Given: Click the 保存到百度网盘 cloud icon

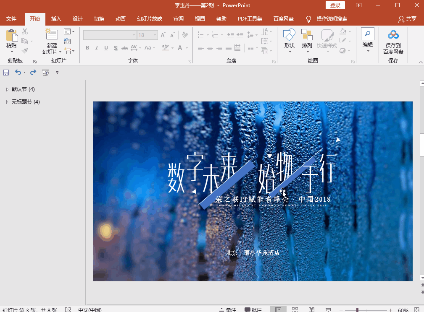Looking at the screenshot, I should click(393, 35).
